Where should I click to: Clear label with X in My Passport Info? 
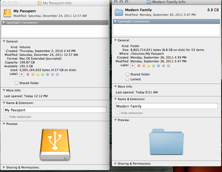click(x=22, y=74)
